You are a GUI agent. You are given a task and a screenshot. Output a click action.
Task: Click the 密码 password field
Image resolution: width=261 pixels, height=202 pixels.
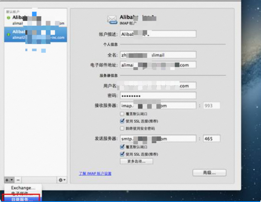point(158,95)
